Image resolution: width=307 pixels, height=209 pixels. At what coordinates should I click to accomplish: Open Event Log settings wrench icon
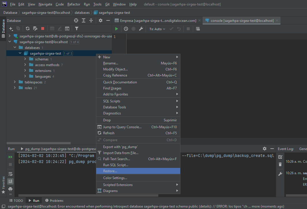(280, 174)
